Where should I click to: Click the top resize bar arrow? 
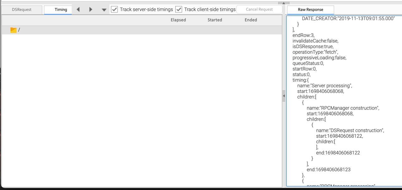tap(284, 3)
